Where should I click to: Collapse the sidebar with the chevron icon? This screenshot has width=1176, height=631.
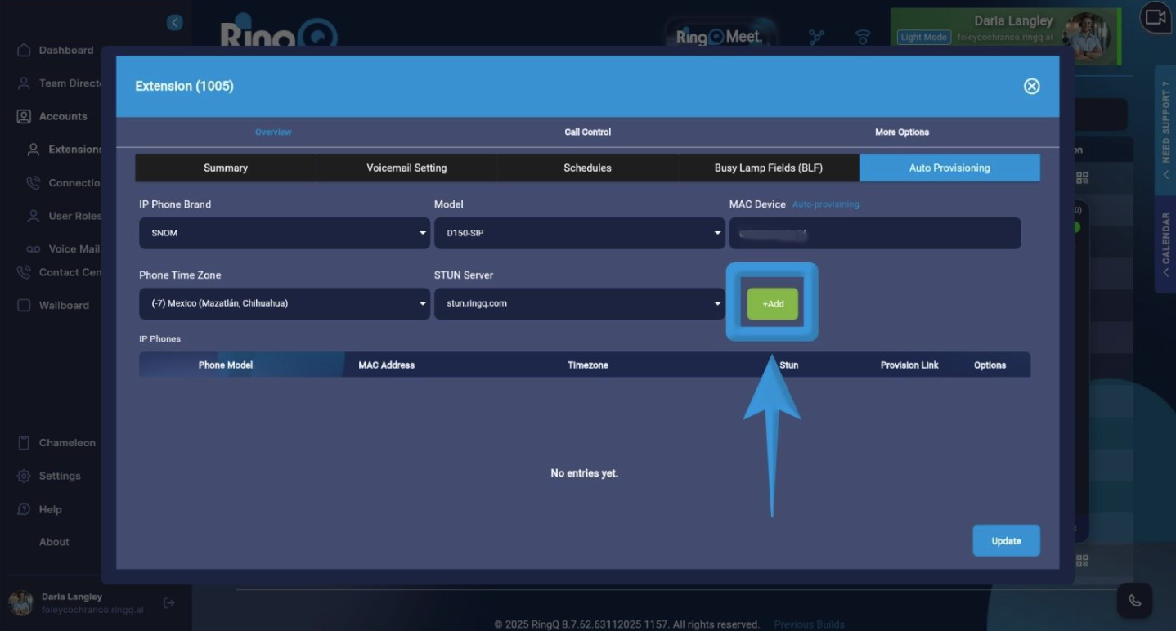pos(175,23)
